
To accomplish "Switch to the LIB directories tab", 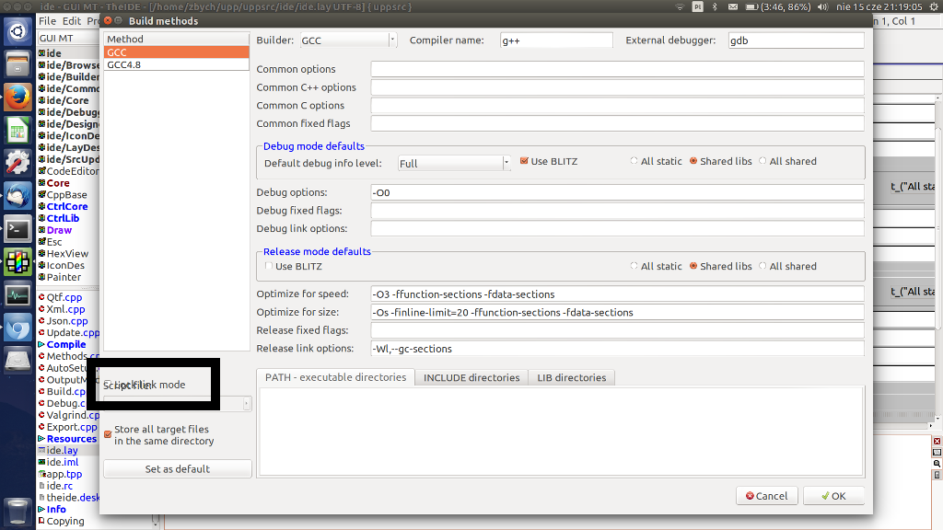I will point(572,378).
